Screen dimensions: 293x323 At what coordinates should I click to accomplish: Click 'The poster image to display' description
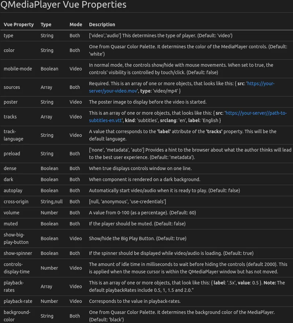pyautogui.click(x=148, y=102)
